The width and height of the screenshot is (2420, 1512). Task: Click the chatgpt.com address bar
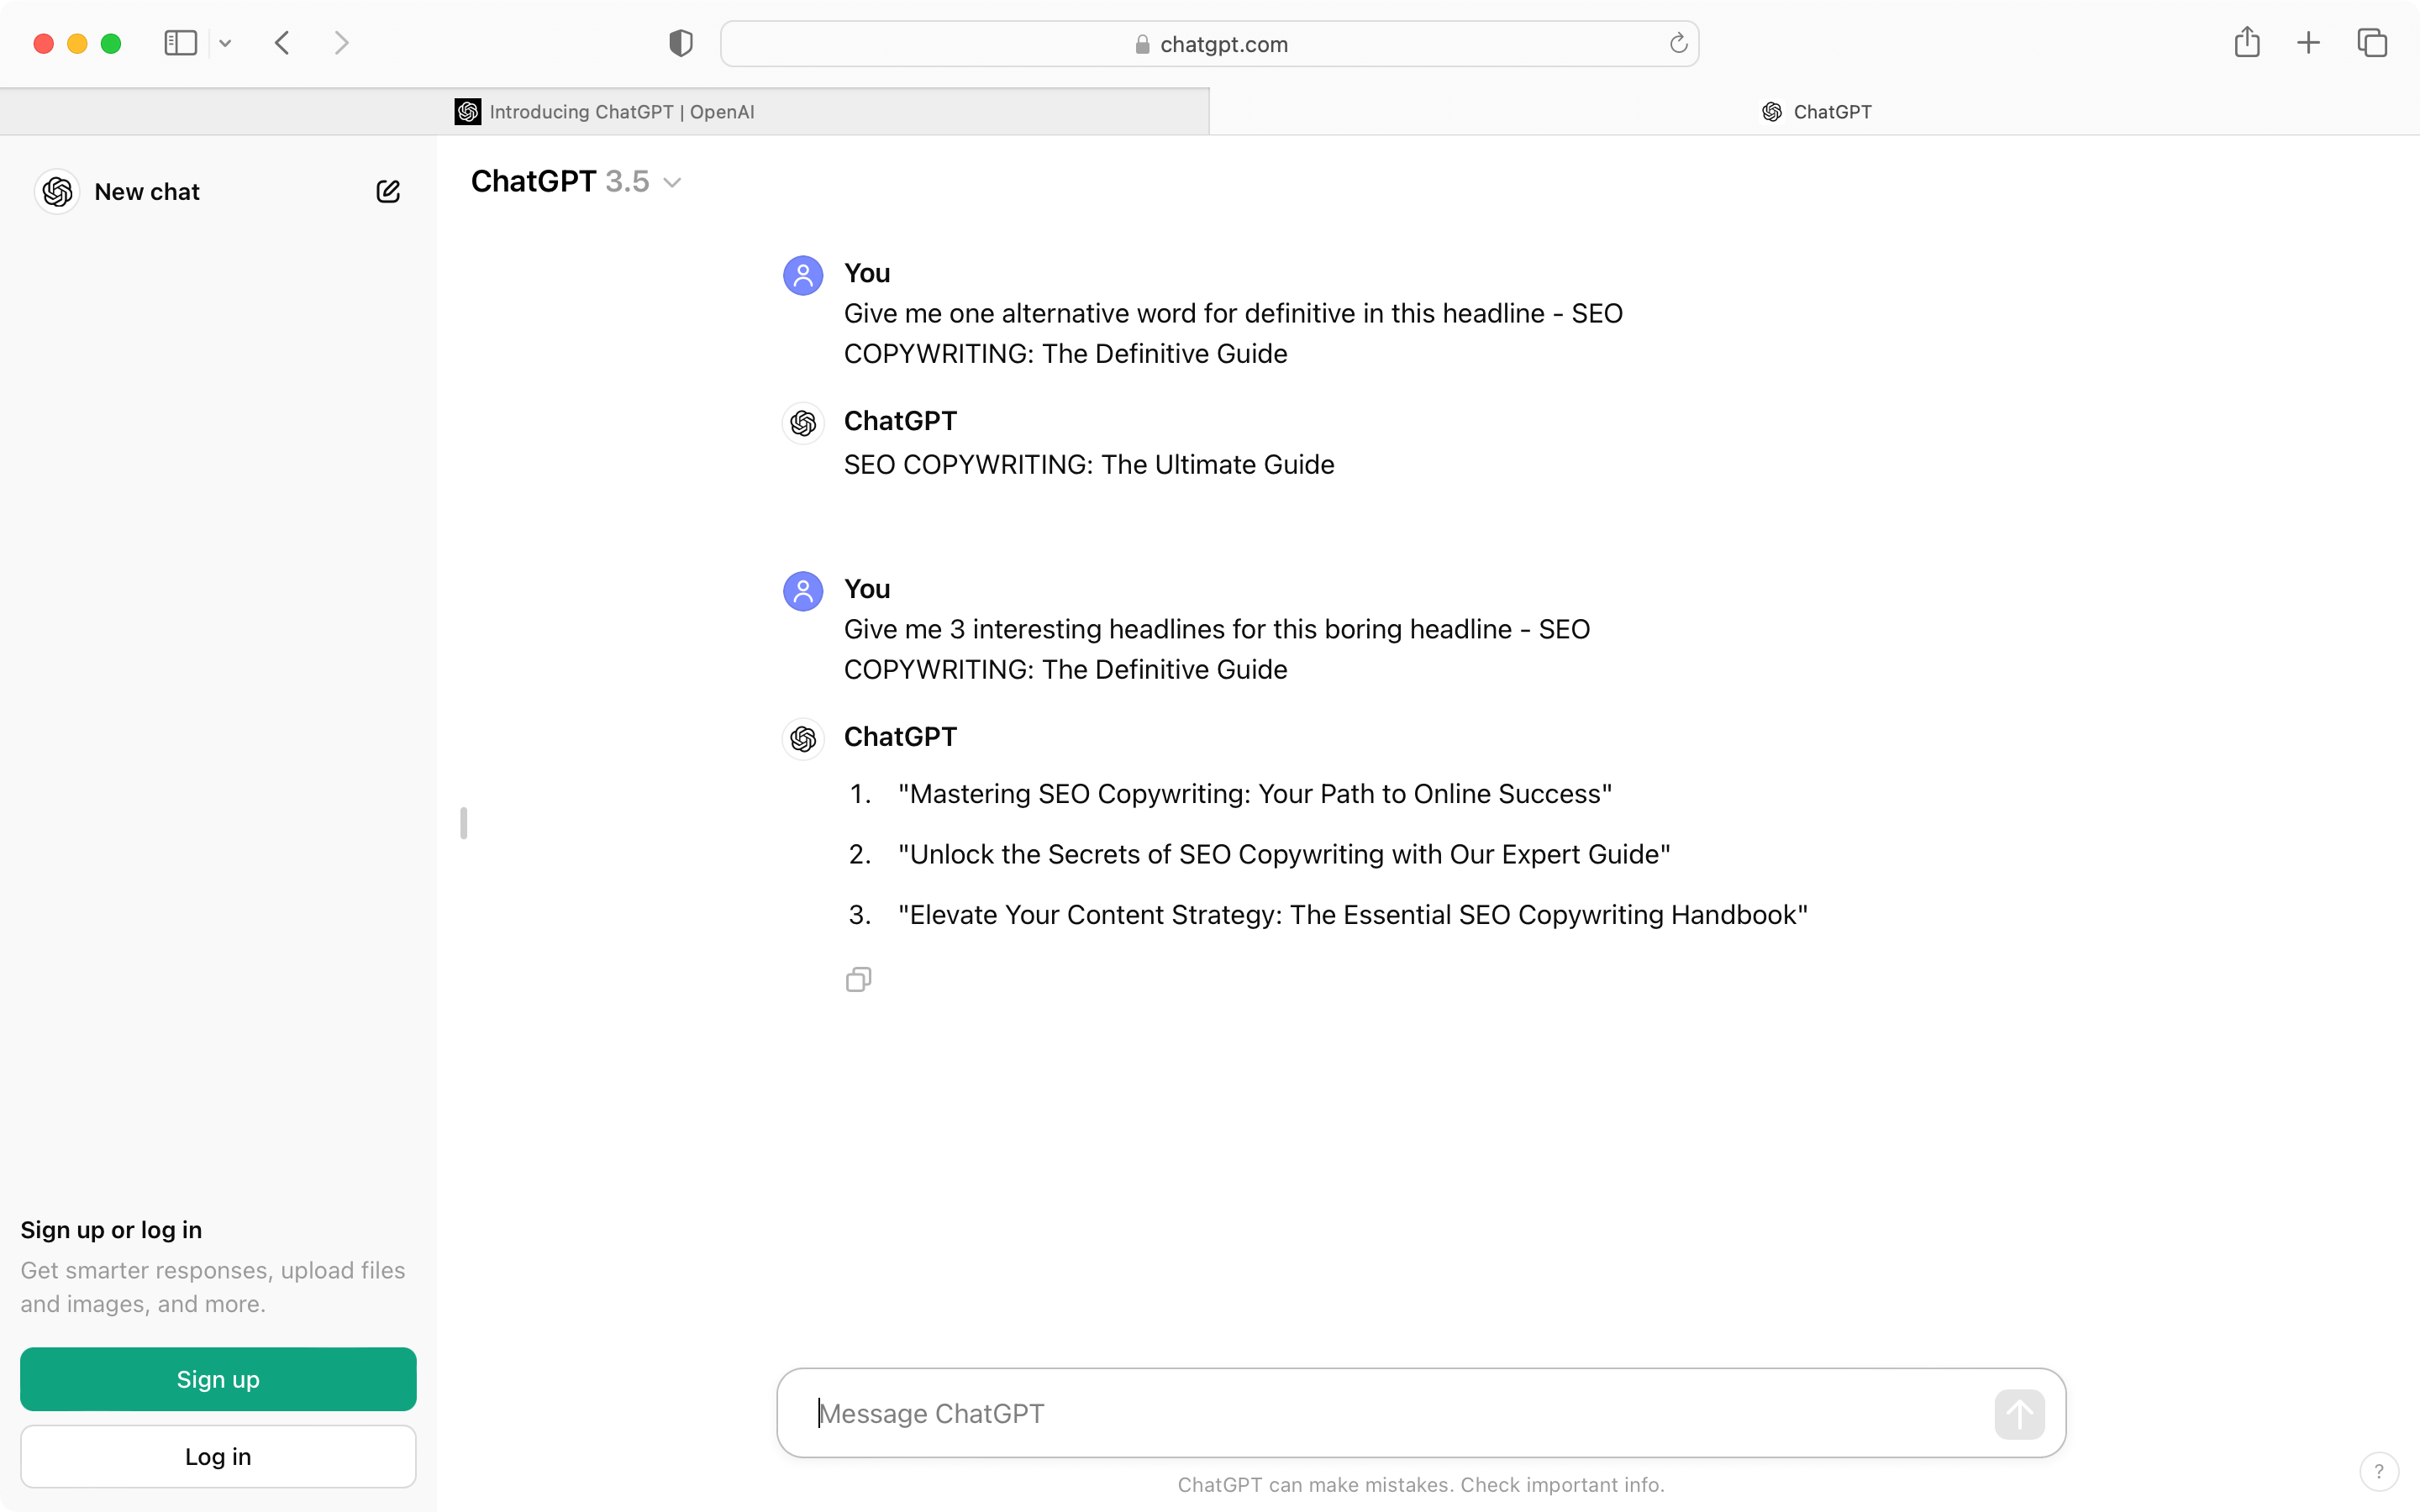1209,44
